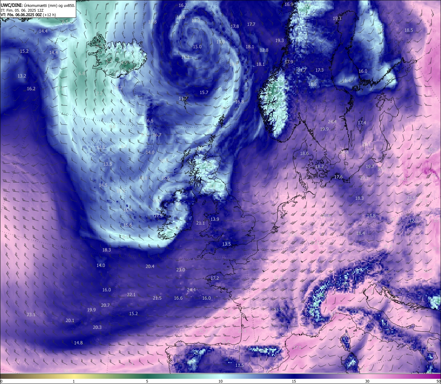The image size is (441, 384).
Task: Click the colorbar tick label '50'
Action: click(438, 381)
